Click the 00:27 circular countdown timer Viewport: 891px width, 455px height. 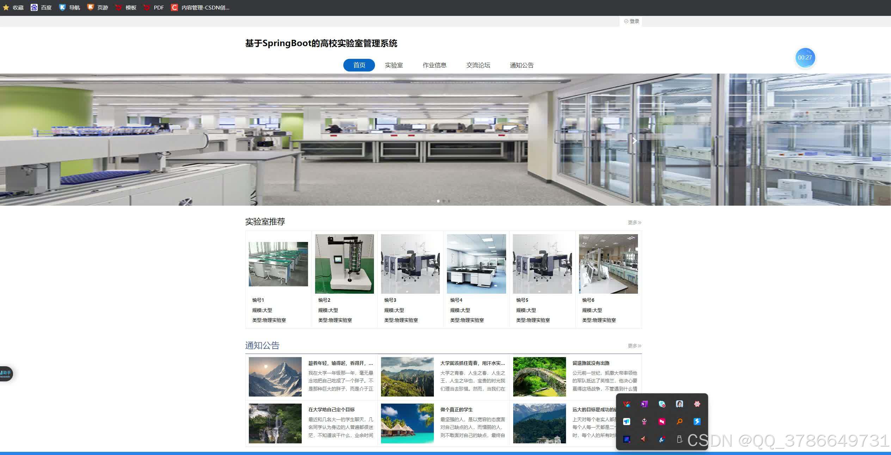pos(805,57)
